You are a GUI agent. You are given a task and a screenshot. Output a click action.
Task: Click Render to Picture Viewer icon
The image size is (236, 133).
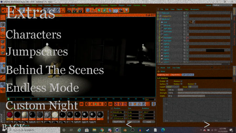coord(75,10)
